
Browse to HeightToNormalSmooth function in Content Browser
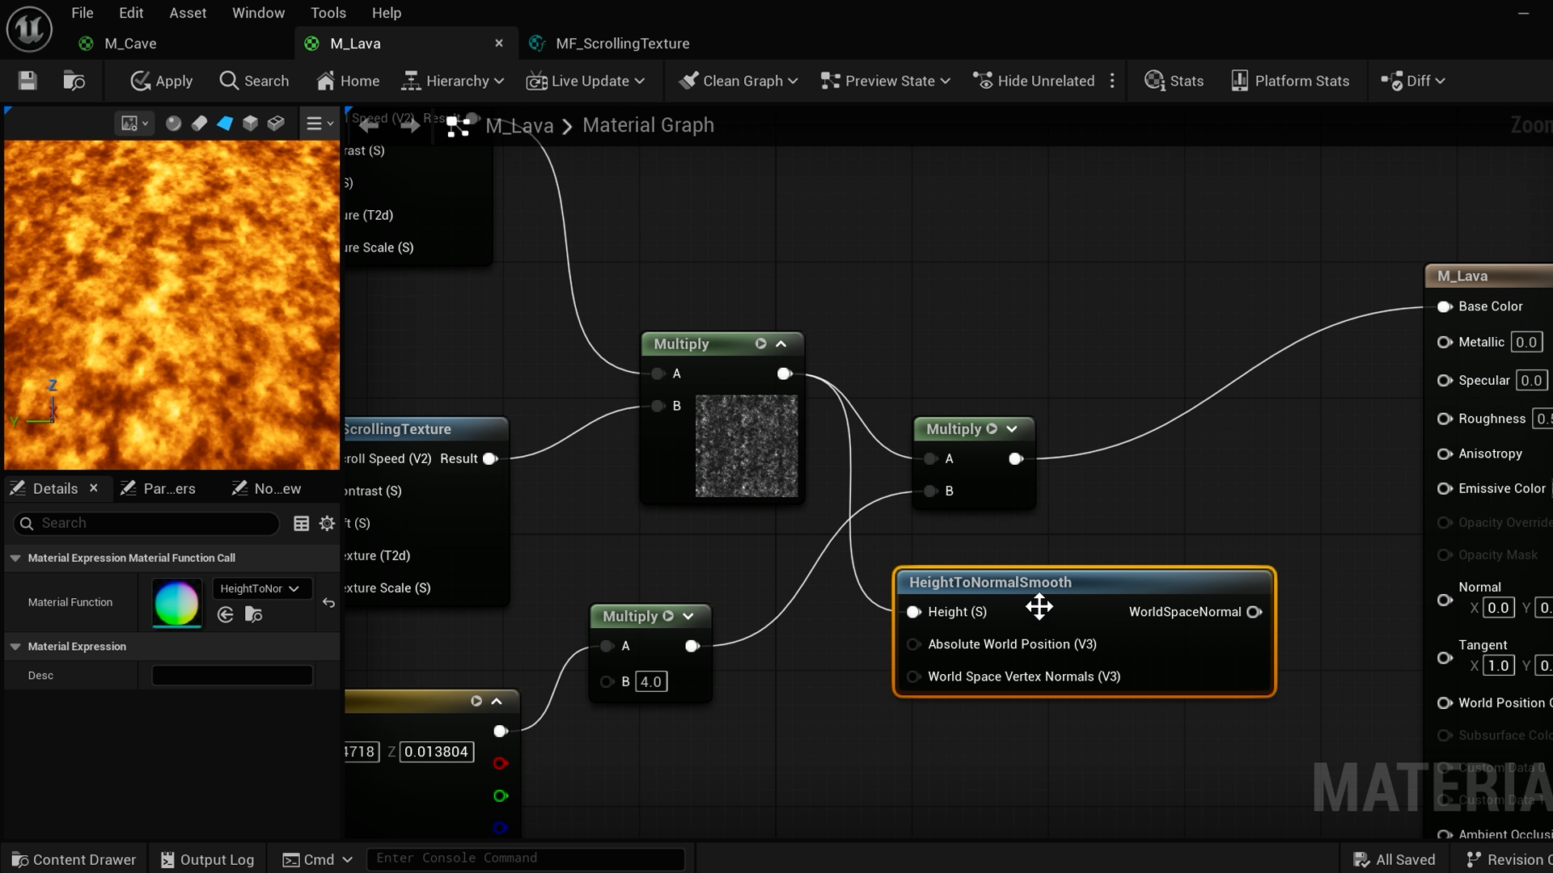253,615
